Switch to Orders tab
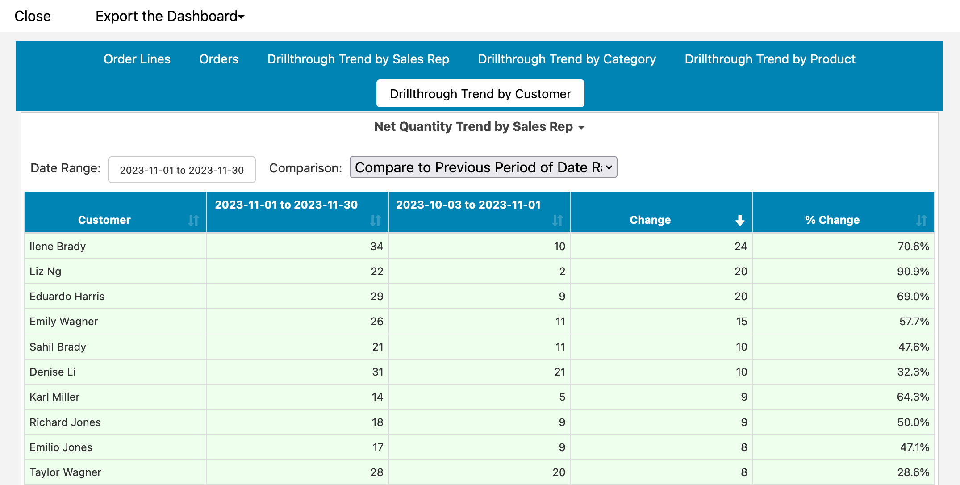Viewport: 960px width, 485px height. tap(219, 59)
